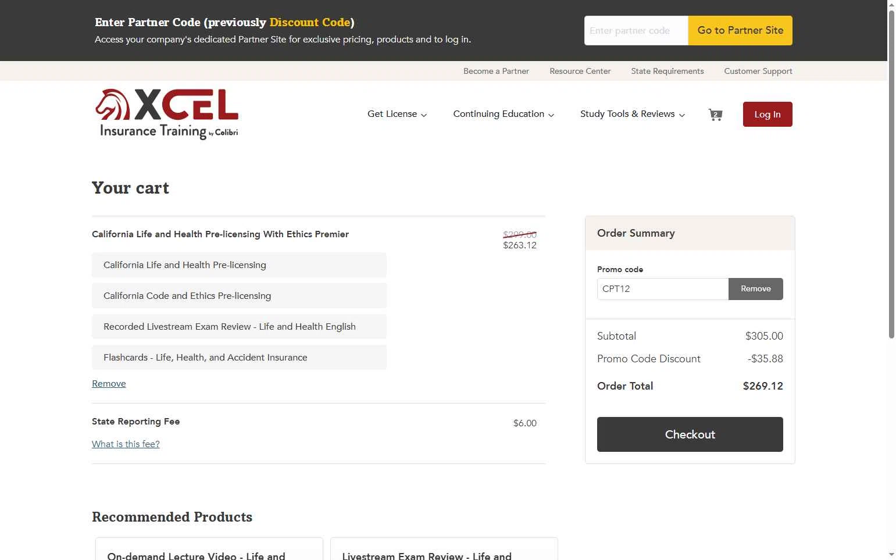Image resolution: width=896 pixels, height=560 pixels.
Task: Open the Become a Partner link
Action: (496, 71)
